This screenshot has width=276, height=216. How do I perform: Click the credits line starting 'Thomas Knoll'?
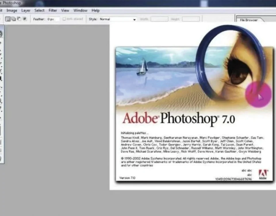pos(192,138)
